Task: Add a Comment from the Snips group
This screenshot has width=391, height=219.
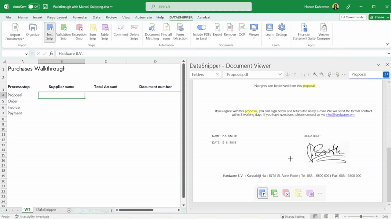Action: click(x=121, y=30)
